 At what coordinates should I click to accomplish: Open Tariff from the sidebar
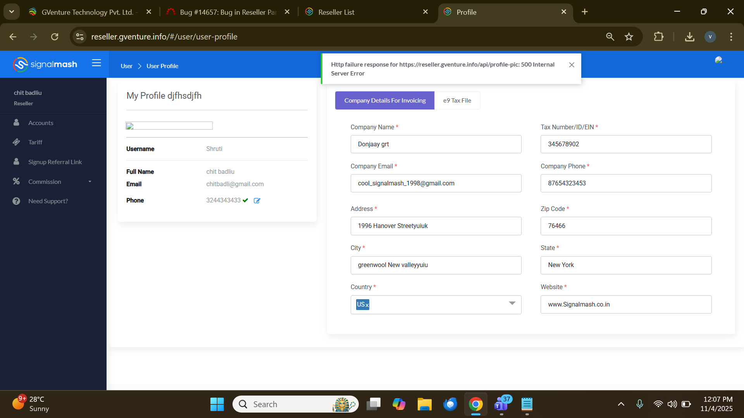click(35, 142)
